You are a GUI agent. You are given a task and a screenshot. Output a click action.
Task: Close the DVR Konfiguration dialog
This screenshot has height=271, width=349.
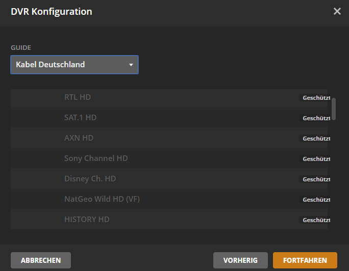coord(337,11)
